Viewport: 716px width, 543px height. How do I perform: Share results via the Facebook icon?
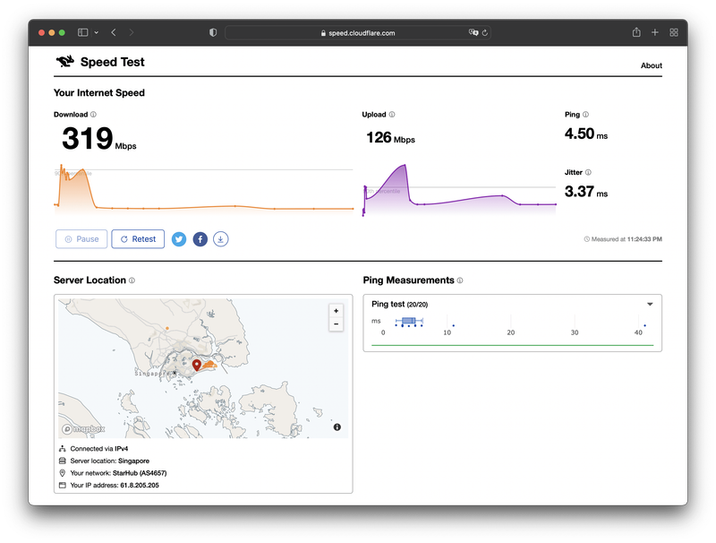pyautogui.click(x=200, y=239)
